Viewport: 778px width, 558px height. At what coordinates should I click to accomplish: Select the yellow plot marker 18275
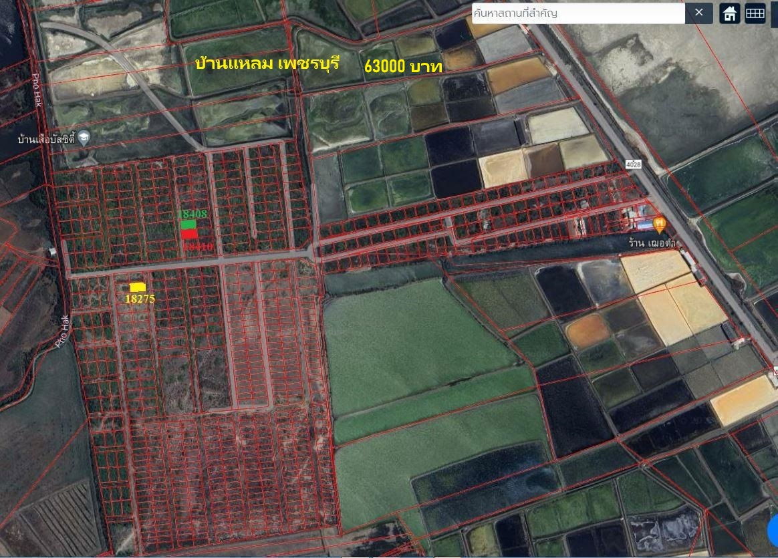pyautogui.click(x=139, y=287)
